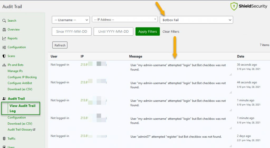Click the Message column header
The height and width of the screenshot is (148, 270).
pyautogui.click(x=136, y=56)
